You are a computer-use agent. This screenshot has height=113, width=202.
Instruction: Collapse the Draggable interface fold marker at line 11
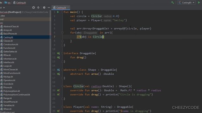62,53
